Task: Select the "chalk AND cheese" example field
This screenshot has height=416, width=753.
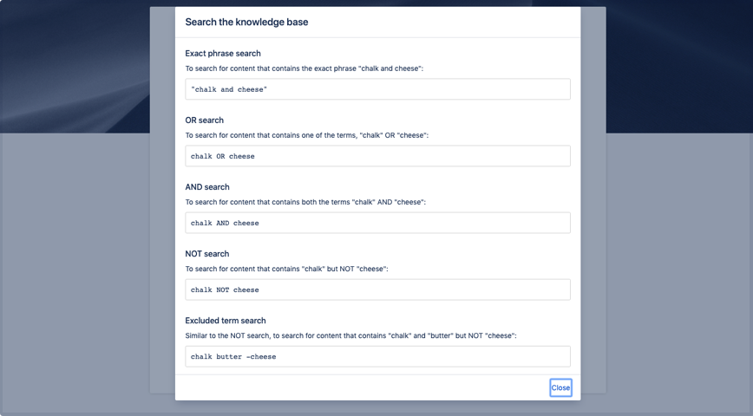Action: (x=377, y=223)
